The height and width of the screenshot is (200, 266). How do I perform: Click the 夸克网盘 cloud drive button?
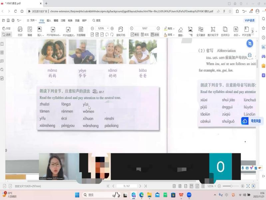click(x=252, y=121)
